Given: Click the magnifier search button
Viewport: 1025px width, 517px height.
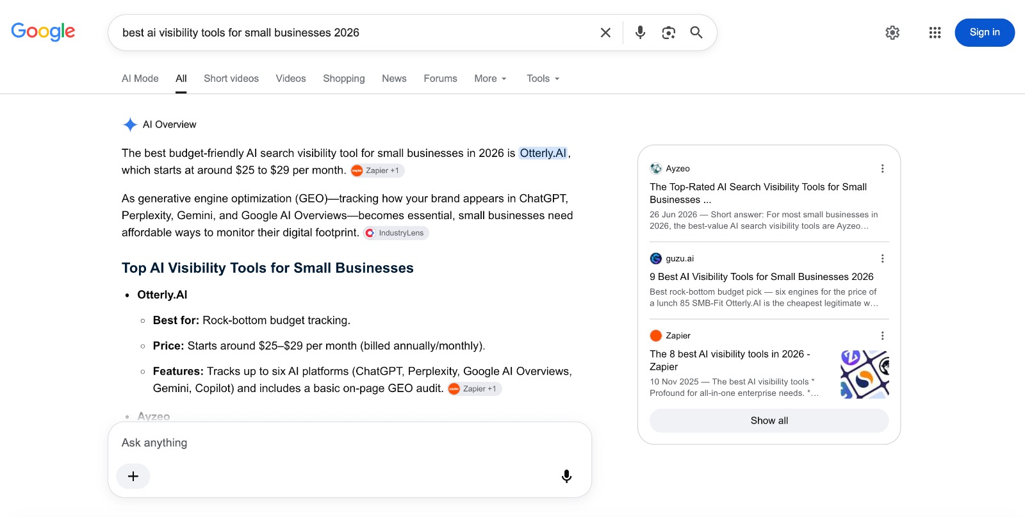Looking at the screenshot, I should pyautogui.click(x=696, y=33).
